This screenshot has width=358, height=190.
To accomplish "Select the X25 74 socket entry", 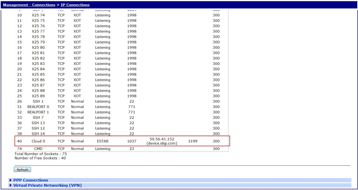I will click(38, 15).
